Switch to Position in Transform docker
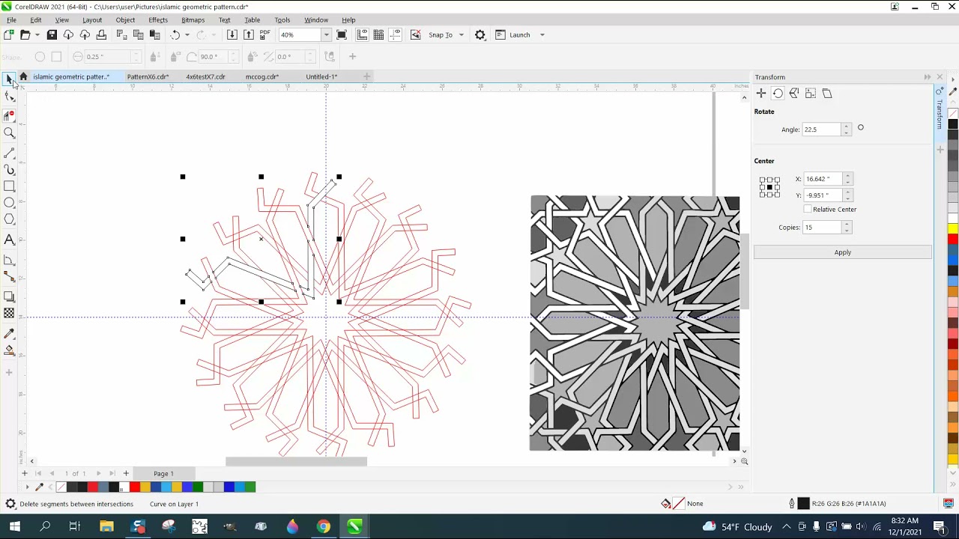This screenshot has width=959, height=539. (x=761, y=94)
